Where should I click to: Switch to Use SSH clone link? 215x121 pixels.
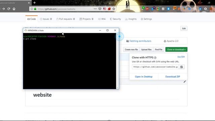click(x=181, y=57)
